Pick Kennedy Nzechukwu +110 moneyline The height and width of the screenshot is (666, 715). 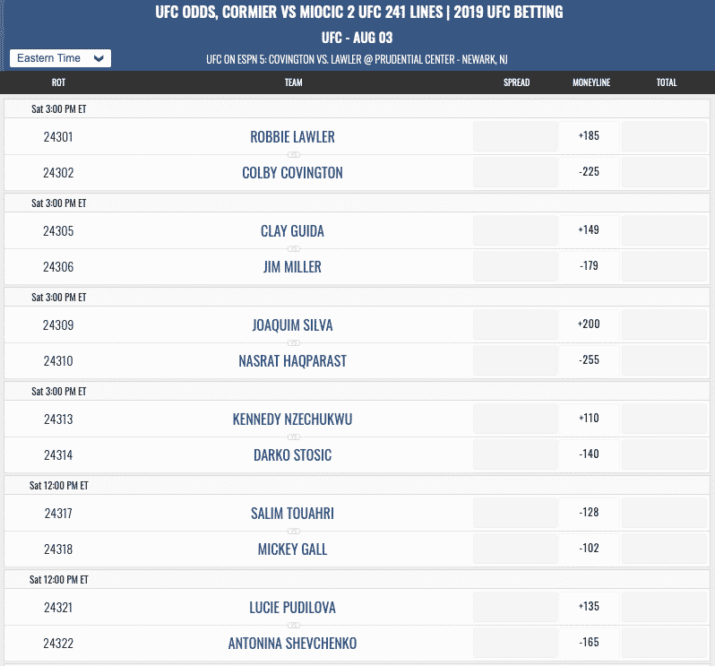point(589,419)
